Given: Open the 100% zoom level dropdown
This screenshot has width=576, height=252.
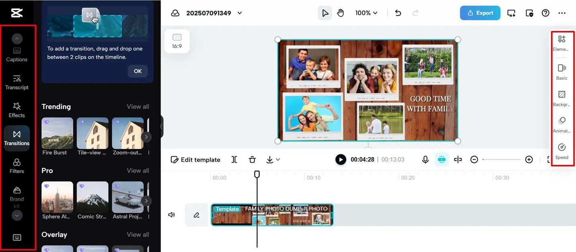Looking at the screenshot, I should (366, 12).
